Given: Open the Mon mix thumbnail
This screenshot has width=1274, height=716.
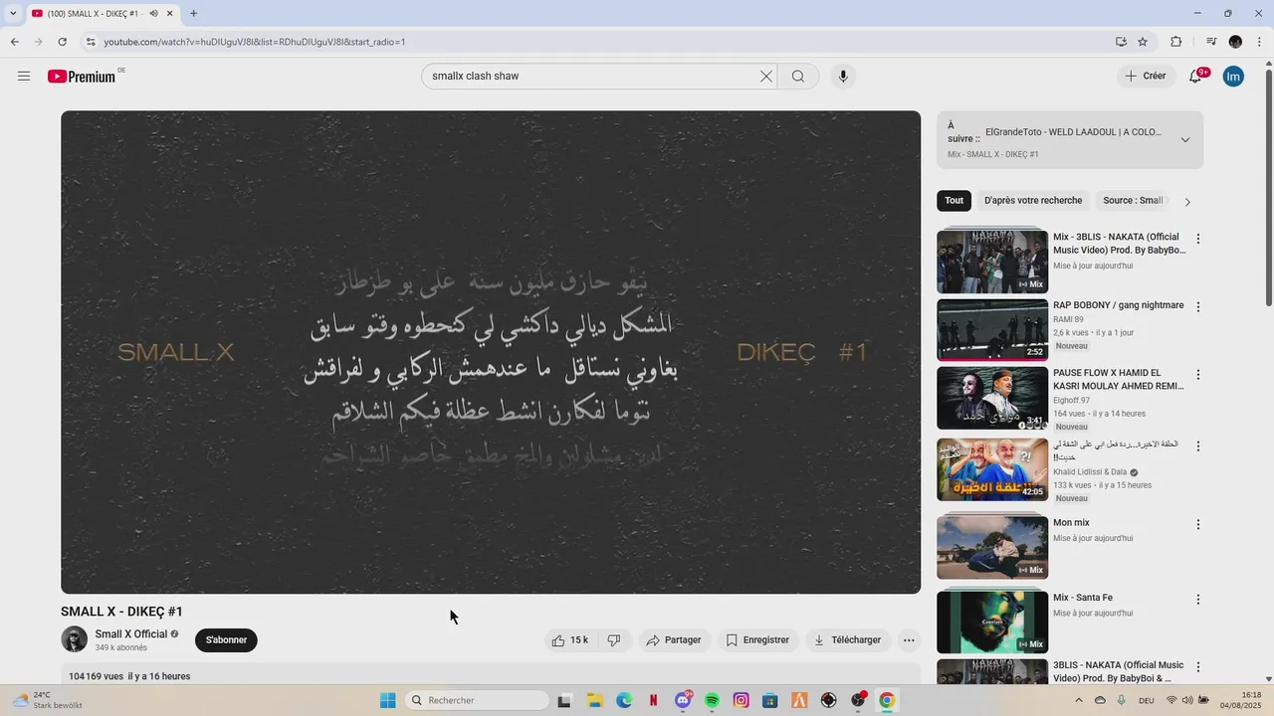Looking at the screenshot, I should [x=992, y=547].
